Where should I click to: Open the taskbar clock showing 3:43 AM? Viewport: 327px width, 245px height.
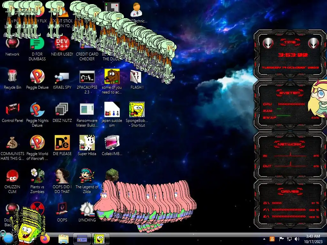click(313, 239)
